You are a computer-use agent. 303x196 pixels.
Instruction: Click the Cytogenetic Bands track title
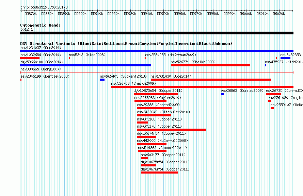coord(41,25)
